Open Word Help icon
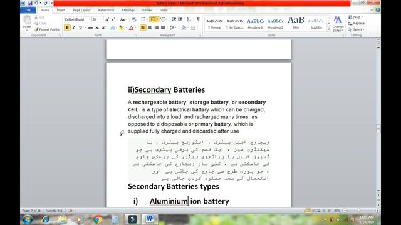401x225 pixels. pos(378,10)
